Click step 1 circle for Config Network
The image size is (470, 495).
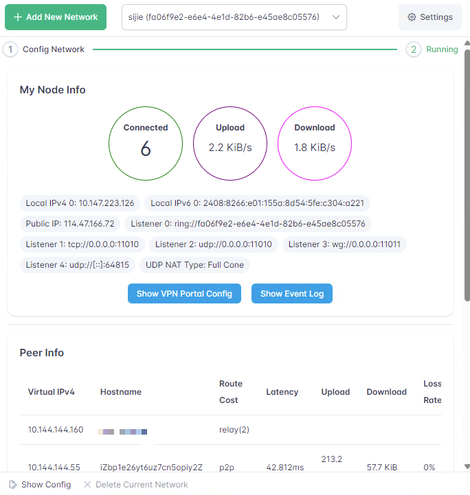click(x=10, y=49)
